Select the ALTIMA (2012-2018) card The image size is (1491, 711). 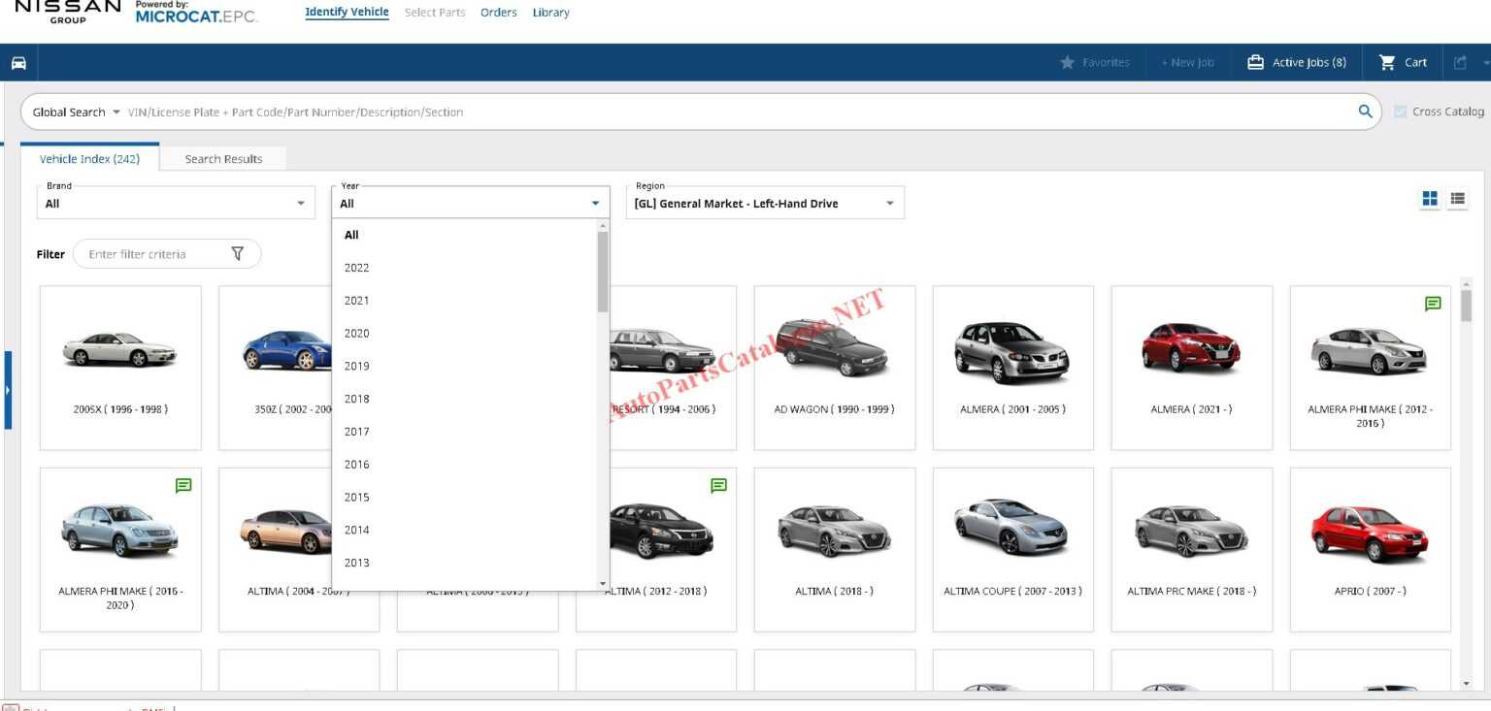(673, 550)
